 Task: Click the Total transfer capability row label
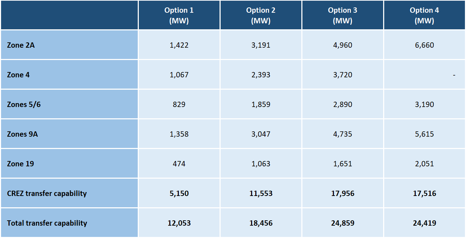pyautogui.click(x=47, y=223)
